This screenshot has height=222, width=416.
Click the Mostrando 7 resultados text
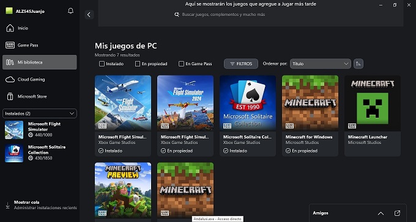117,55
